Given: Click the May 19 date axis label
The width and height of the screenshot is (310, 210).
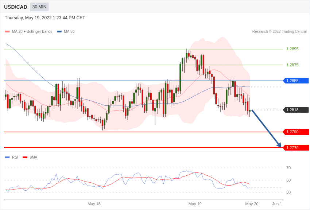Looking at the screenshot, I should coord(195,204).
